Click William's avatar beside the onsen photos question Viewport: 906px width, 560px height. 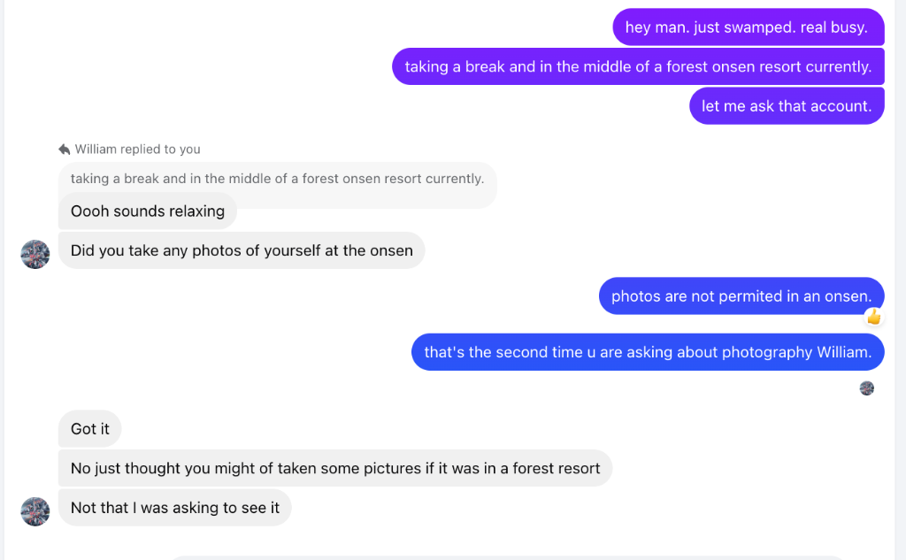point(35,254)
